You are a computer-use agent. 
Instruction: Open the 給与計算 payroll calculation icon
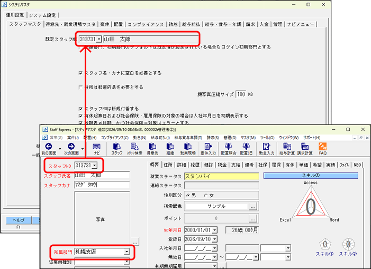[287, 147]
